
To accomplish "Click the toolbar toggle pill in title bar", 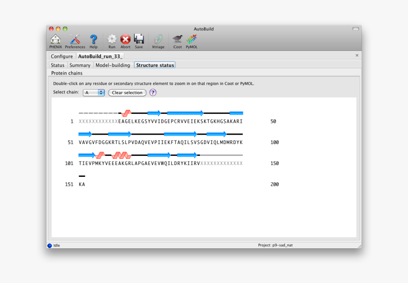I will (355, 29).
